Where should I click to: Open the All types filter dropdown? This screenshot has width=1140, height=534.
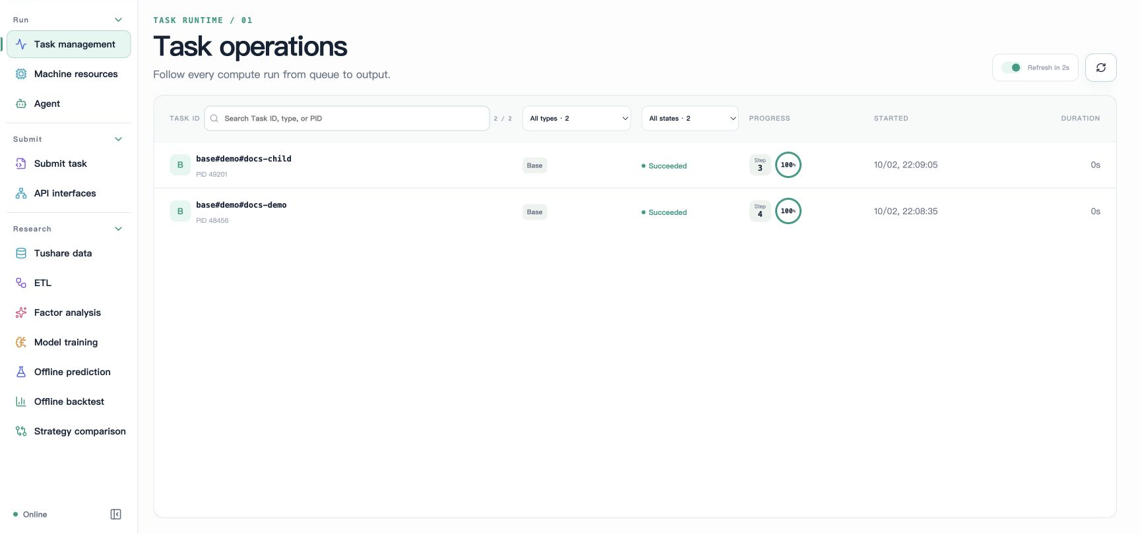point(577,119)
